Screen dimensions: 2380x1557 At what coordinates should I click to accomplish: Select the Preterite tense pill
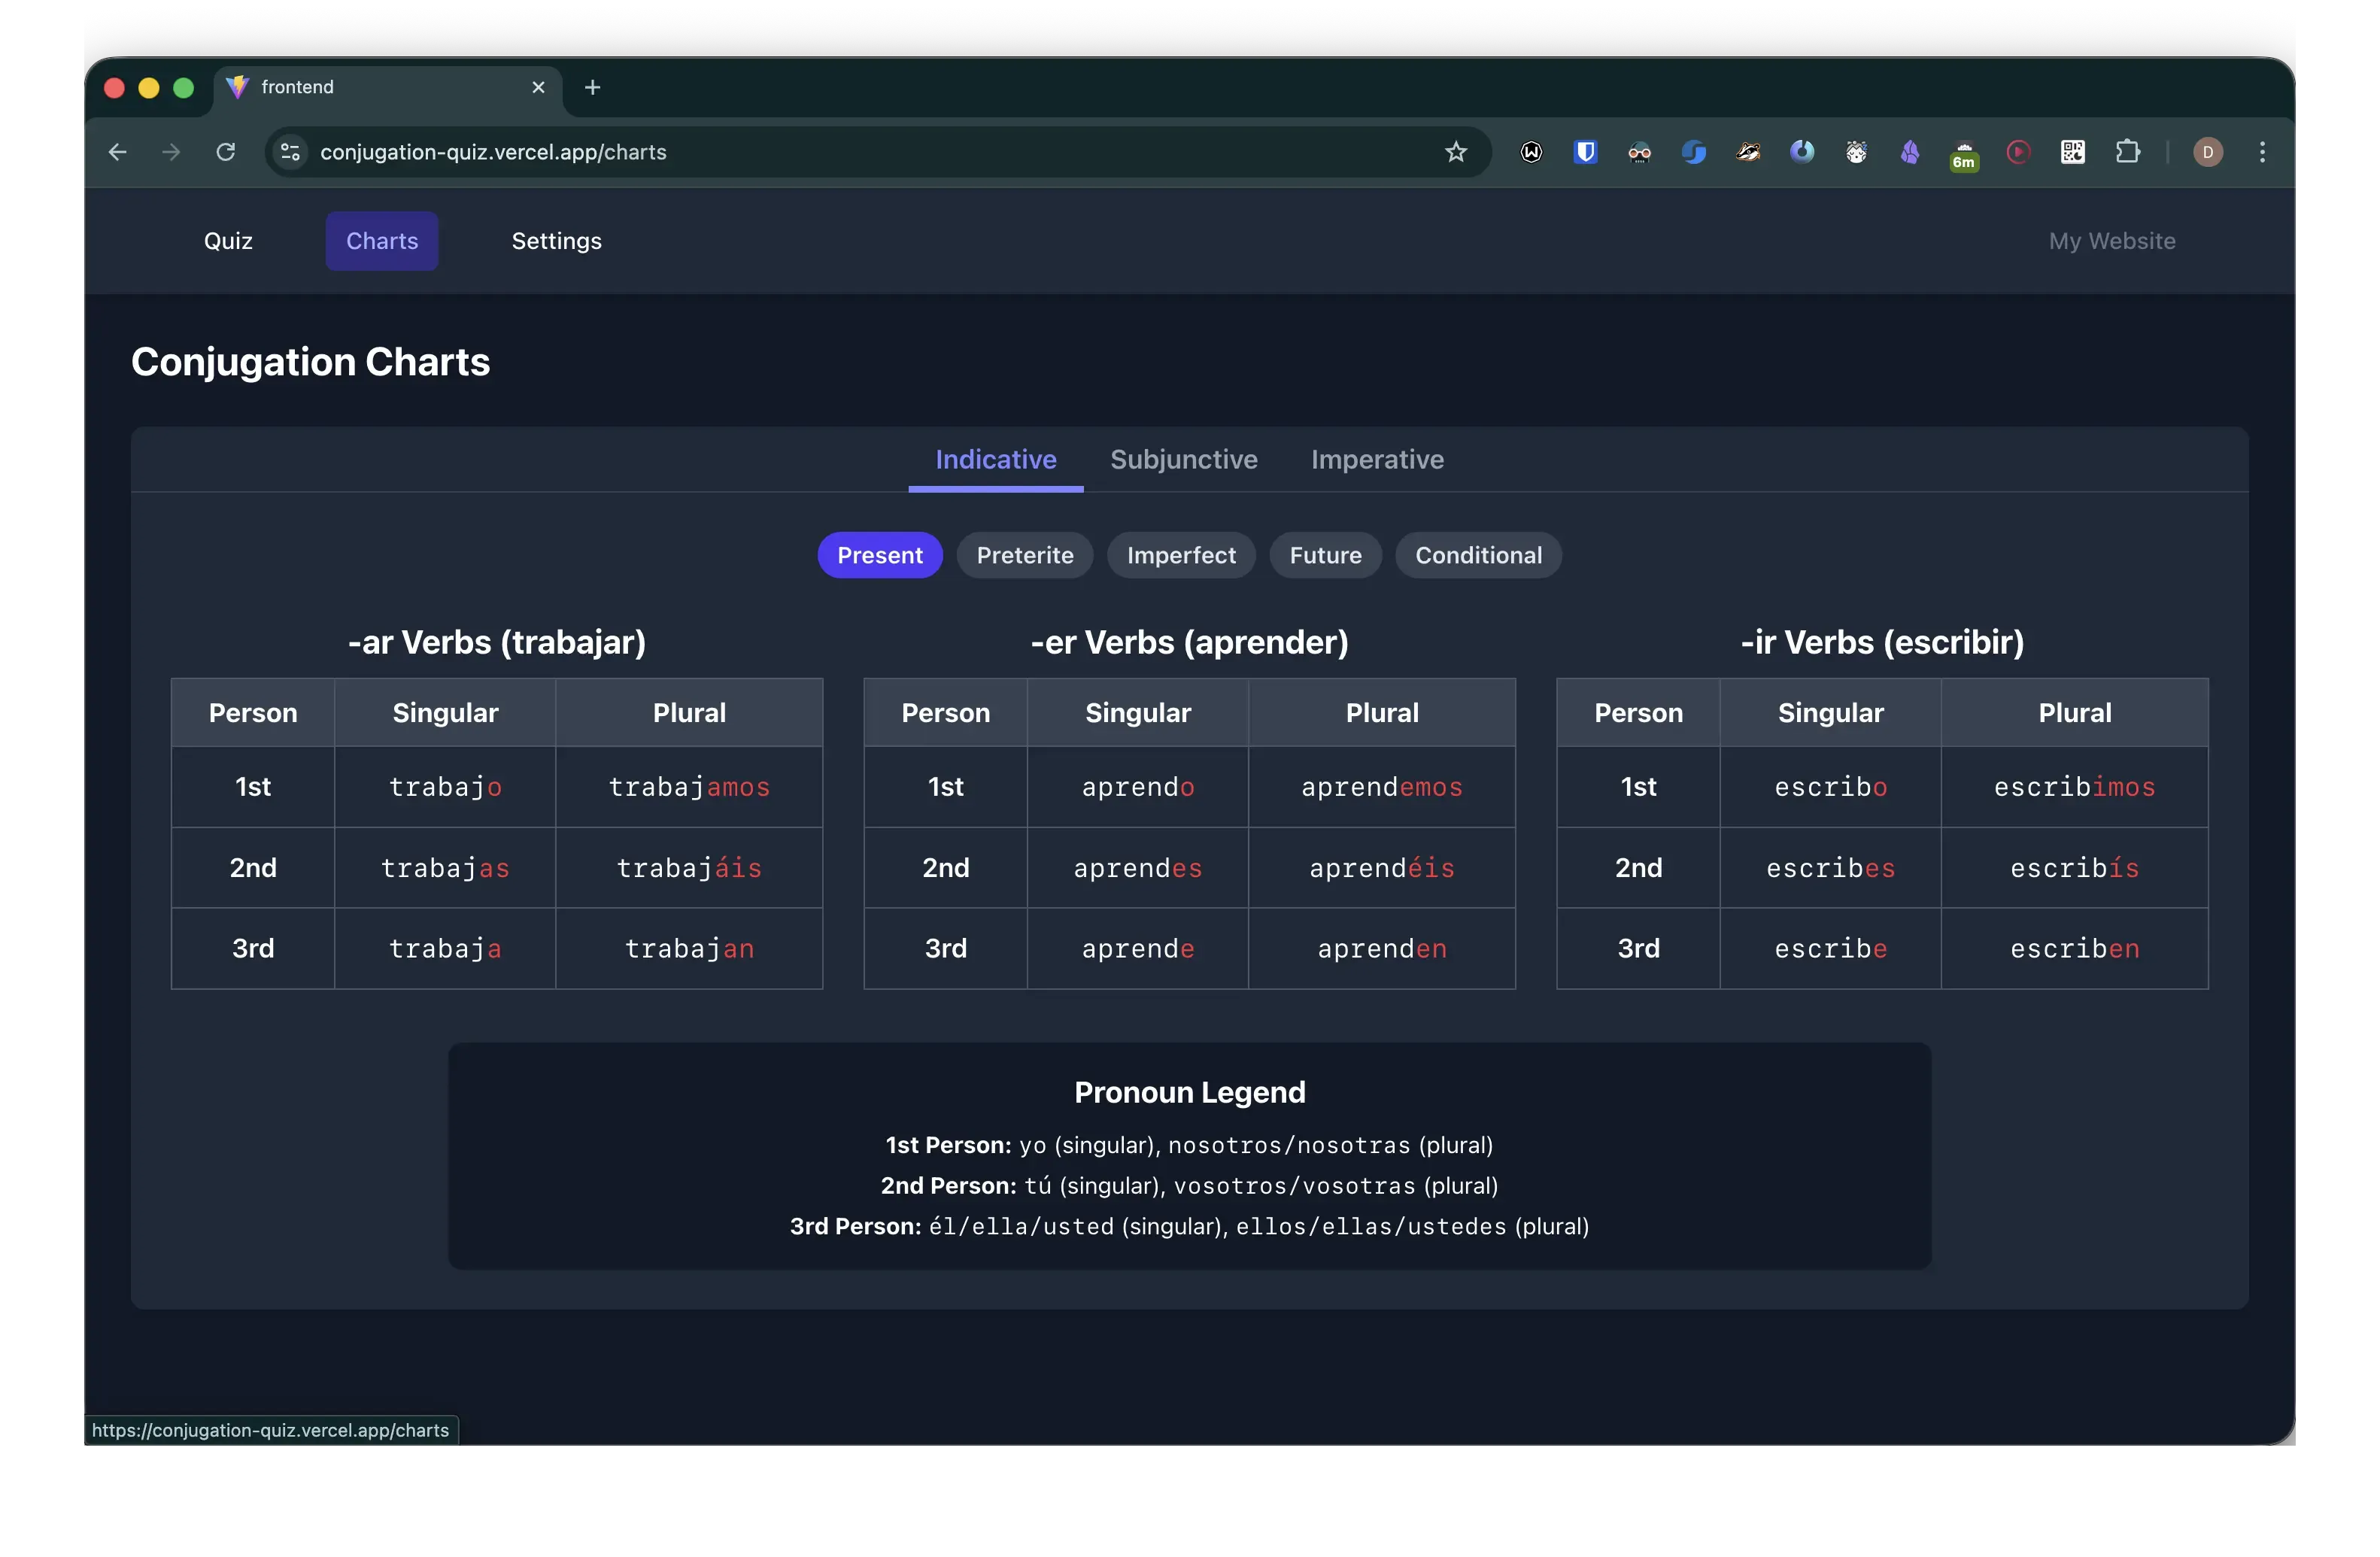[1024, 555]
